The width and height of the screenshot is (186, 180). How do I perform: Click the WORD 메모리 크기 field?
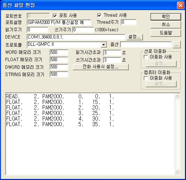[59, 52]
